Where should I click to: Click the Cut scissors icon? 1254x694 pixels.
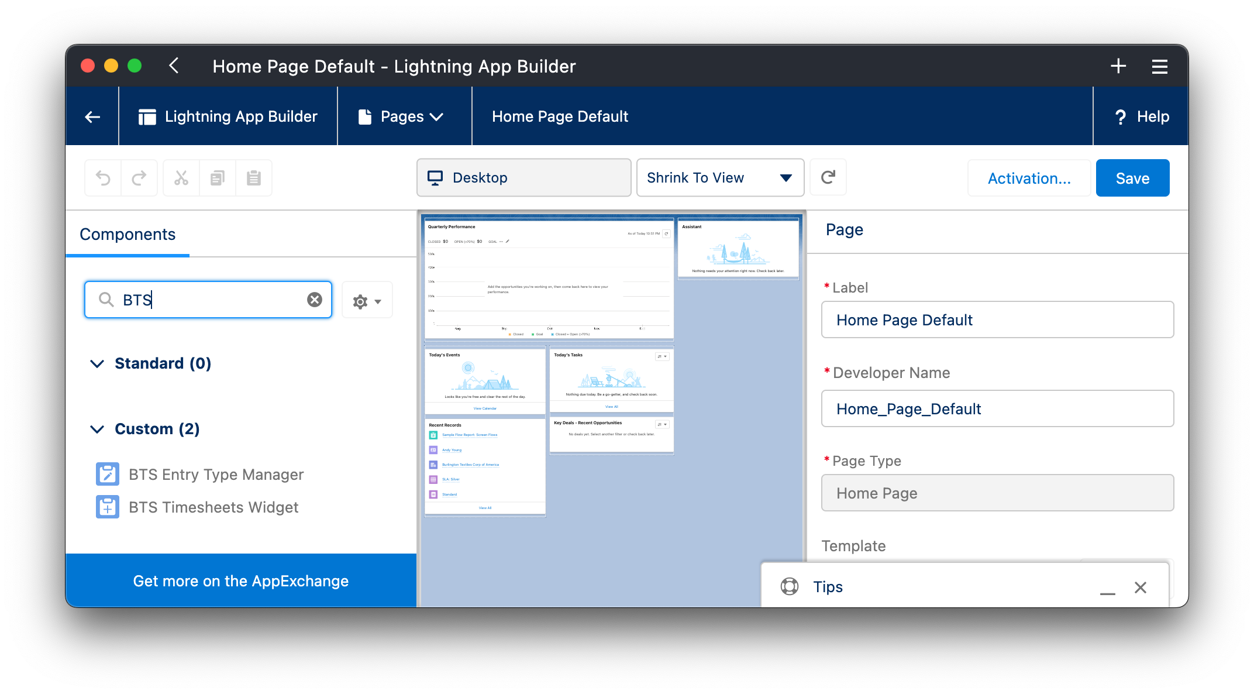pos(181,178)
